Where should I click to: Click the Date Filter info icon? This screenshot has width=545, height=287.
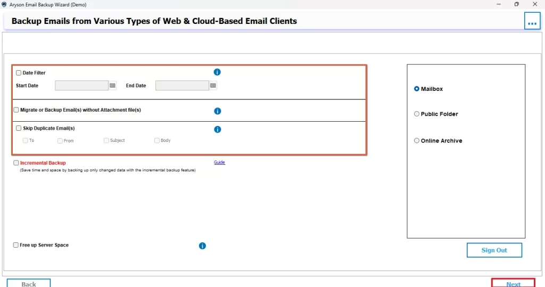point(217,72)
